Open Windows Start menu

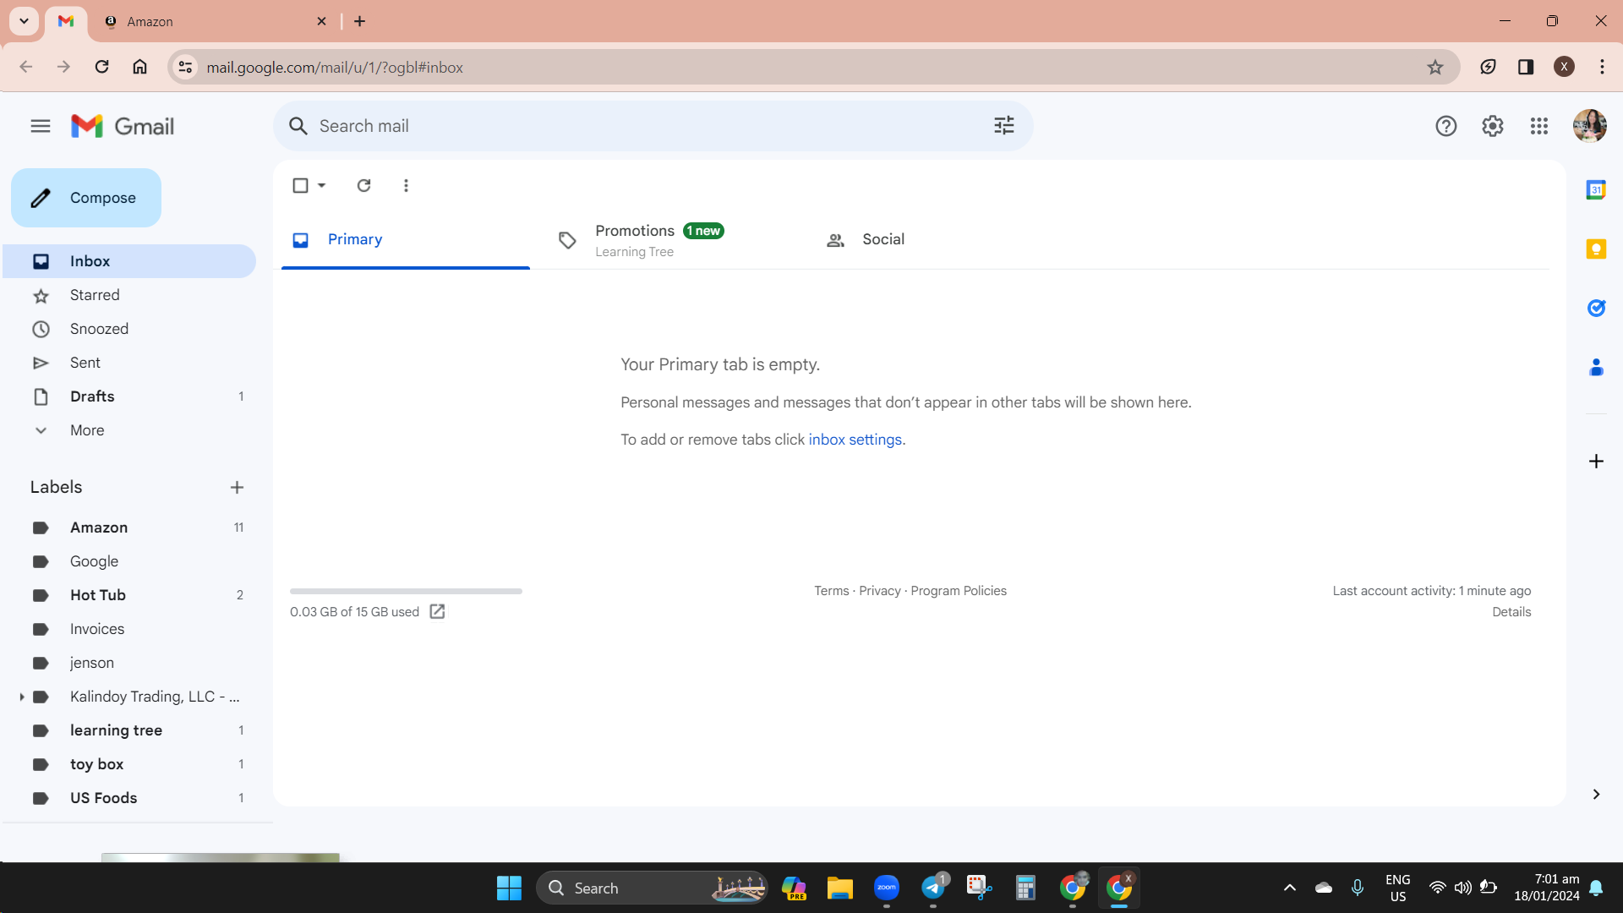(x=509, y=888)
